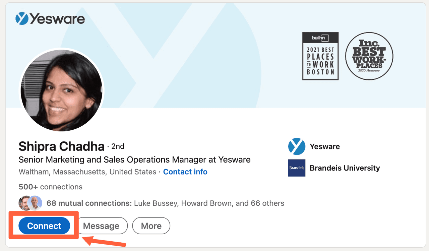Click the 68 mutual connections text

click(88, 203)
